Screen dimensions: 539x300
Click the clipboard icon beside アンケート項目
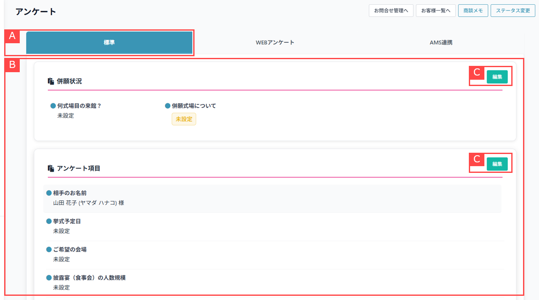coord(51,168)
